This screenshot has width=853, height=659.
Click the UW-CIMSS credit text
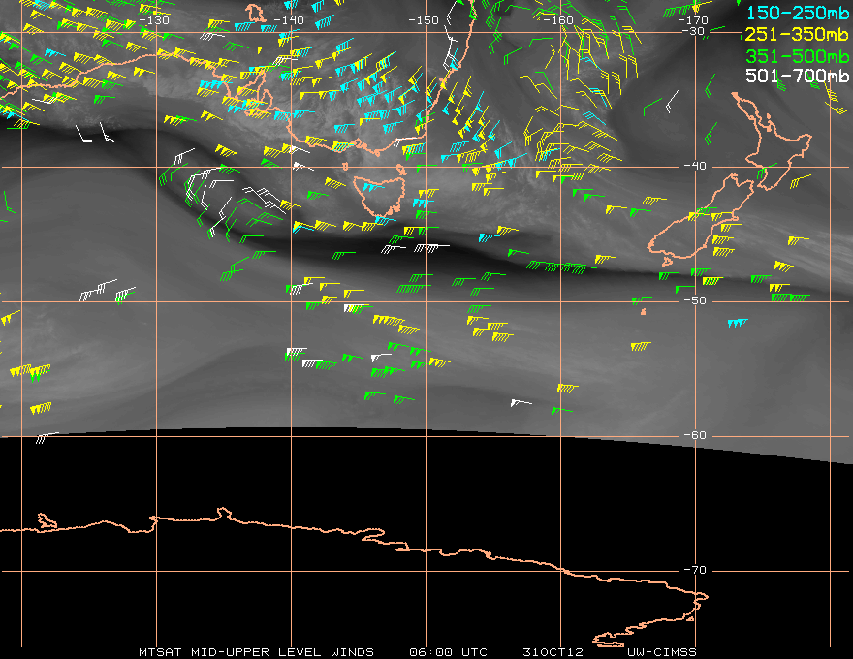coord(661,652)
